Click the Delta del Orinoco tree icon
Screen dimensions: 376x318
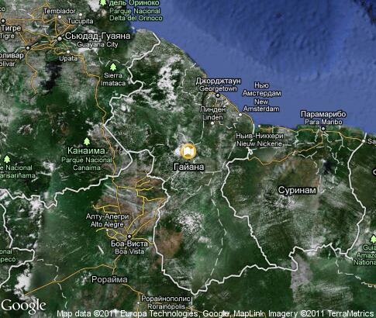tap(103, 2)
